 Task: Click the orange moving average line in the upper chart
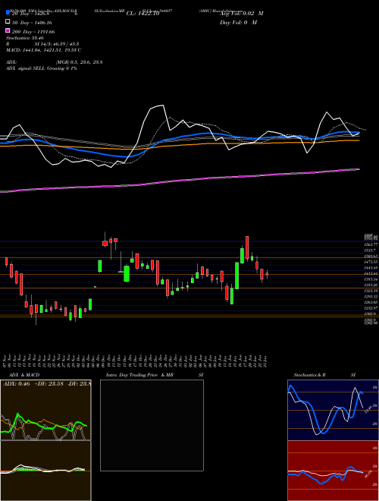[x=180, y=145]
